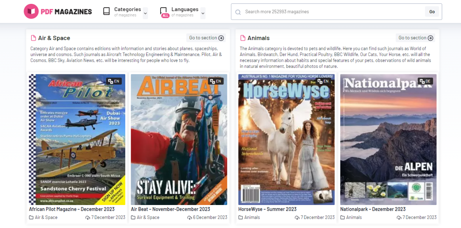Open HorseWyse – Summer 2023 title
Viewport: 461px width, 228px height.
(267, 209)
